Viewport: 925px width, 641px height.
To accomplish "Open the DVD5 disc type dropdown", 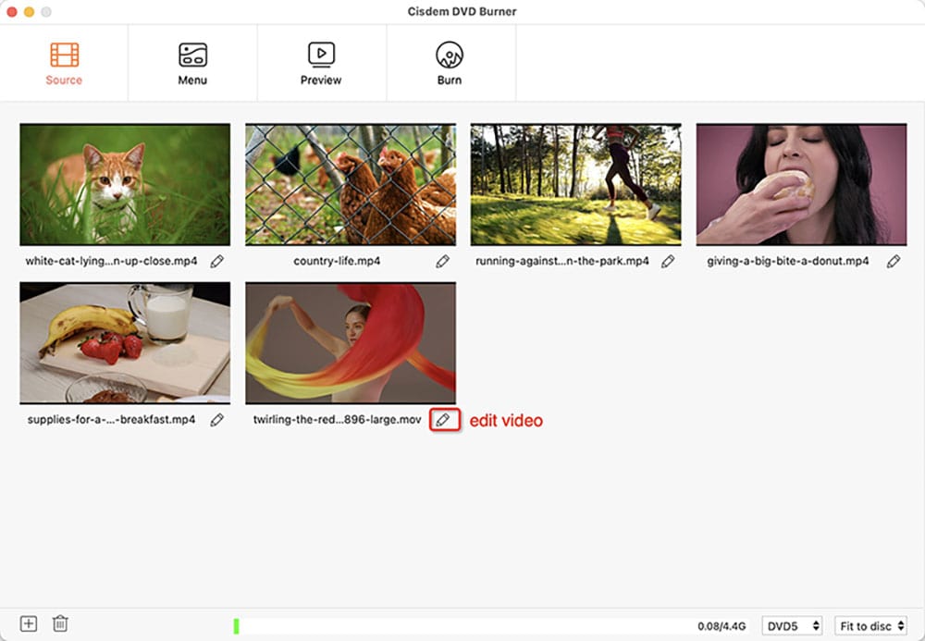I will click(x=792, y=626).
